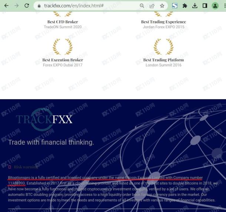Click the company number 11188393
The width and height of the screenshot is (226, 212).
pos(16,183)
